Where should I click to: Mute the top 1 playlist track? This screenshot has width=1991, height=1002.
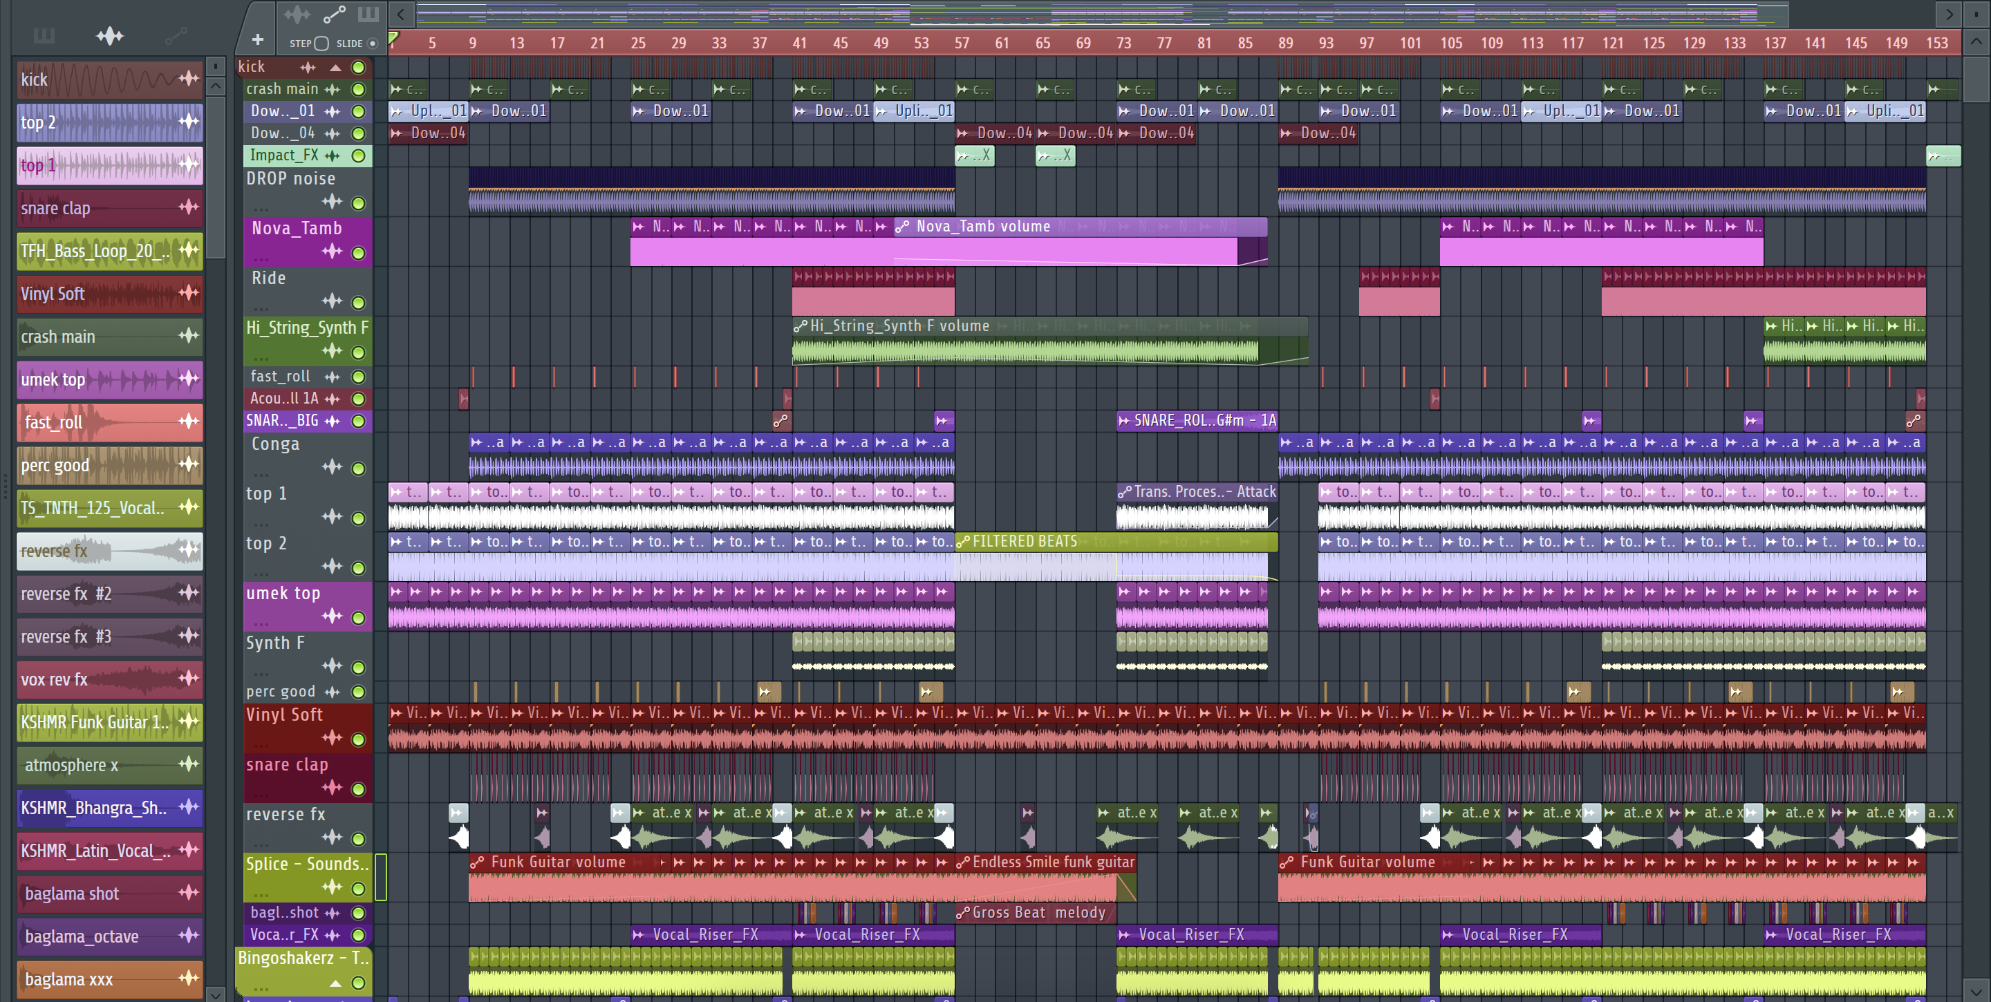(359, 518)
